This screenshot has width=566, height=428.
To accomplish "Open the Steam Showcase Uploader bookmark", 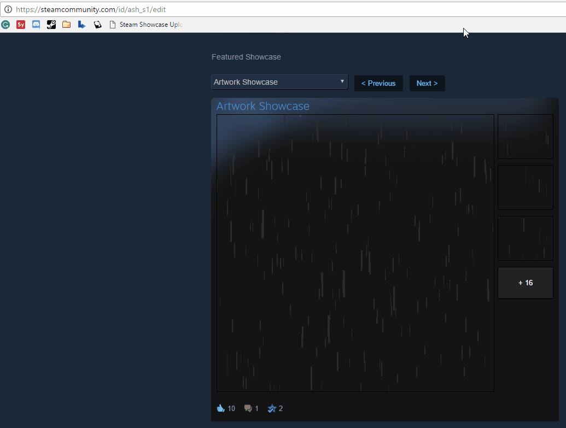I will click(146, 25).
